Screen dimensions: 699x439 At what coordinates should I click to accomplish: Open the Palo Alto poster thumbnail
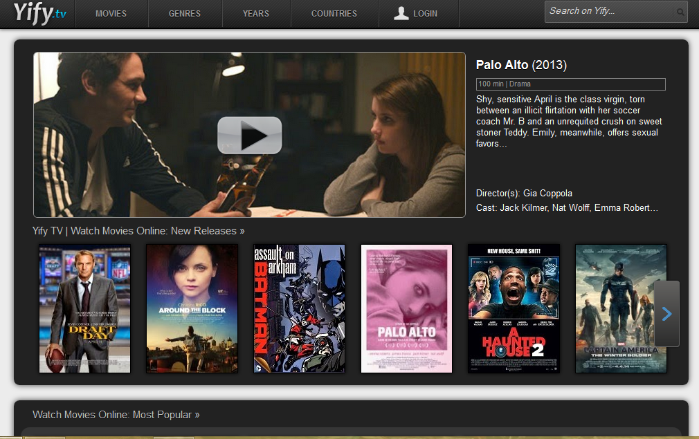coord(406,308)
